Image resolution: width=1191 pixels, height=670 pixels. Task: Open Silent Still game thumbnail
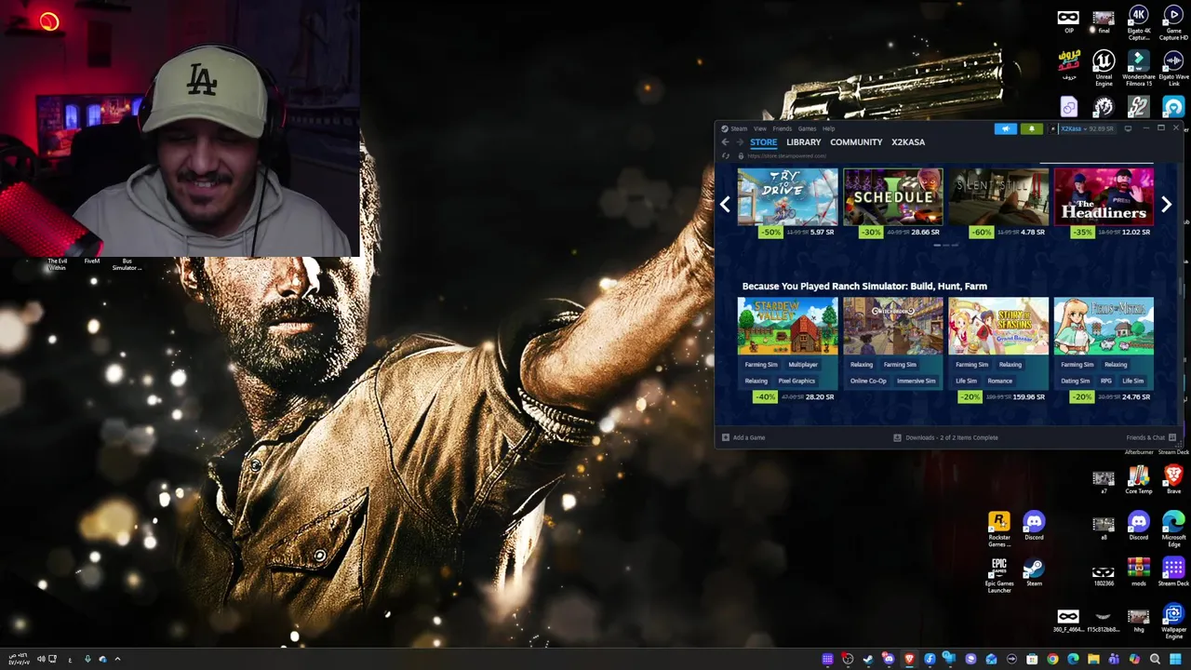(x=998, y=197)
